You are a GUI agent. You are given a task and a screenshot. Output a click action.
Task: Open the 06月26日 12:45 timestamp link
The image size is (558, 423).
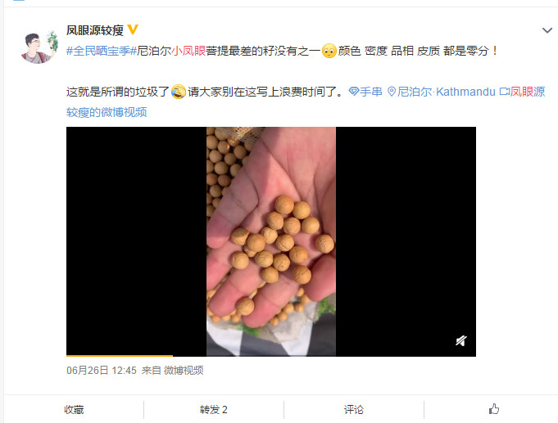coord(102,371)
